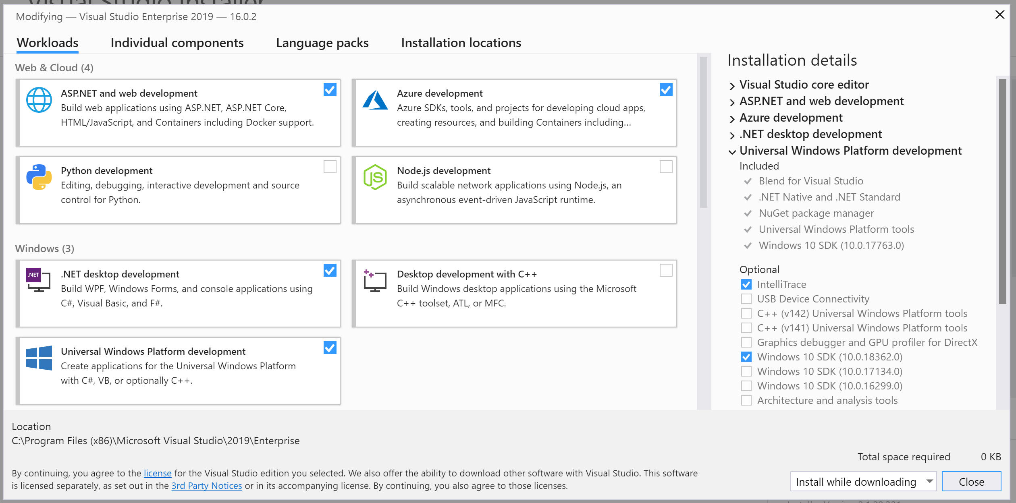
Task: Open the 3rd Party Notices link
Action: tap(206, 486)
